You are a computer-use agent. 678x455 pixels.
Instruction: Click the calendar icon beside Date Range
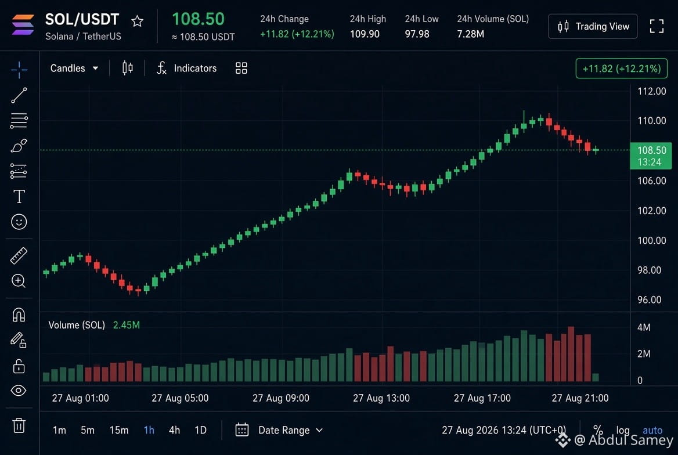[241, 430]
